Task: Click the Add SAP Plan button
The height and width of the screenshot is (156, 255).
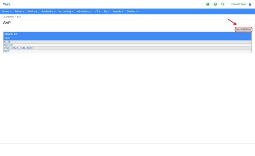Action: [x=244, y=29]
